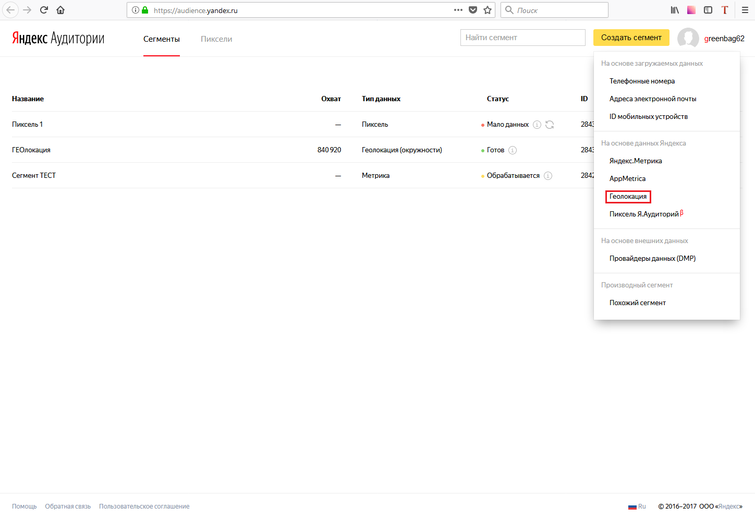Click the Охват column header
Image resolution: width=755 pixels, height=519 pixels.
click(x=331, y=99)
